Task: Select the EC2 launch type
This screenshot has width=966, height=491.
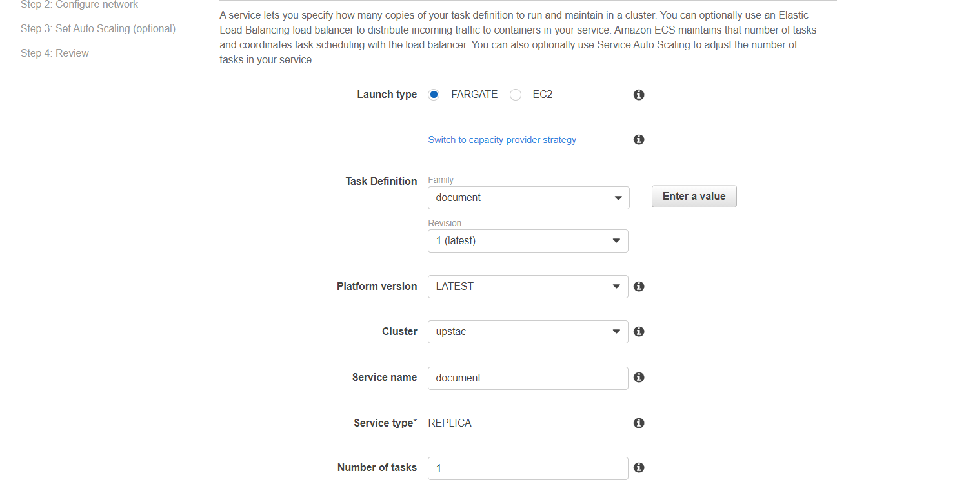Action: (516, 94)
